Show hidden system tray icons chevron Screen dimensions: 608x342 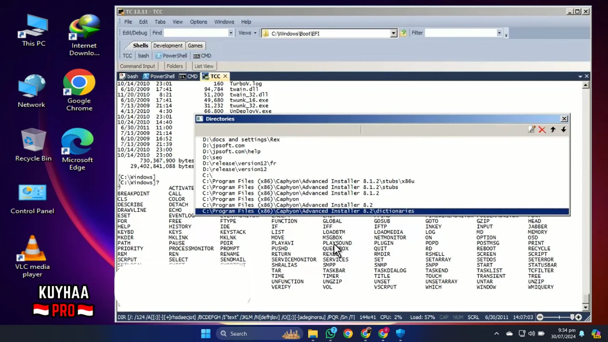496,333
